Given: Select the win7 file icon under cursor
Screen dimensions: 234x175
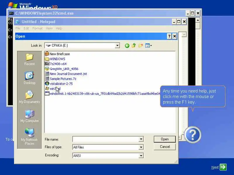Looking at the screenshot, I should [47, 89].
